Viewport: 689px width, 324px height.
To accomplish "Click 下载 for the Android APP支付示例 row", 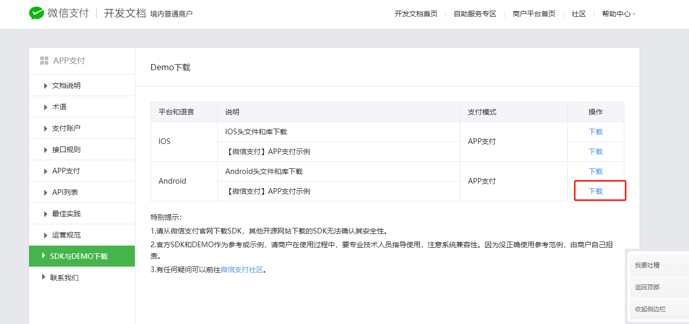I will click(595, 191).
